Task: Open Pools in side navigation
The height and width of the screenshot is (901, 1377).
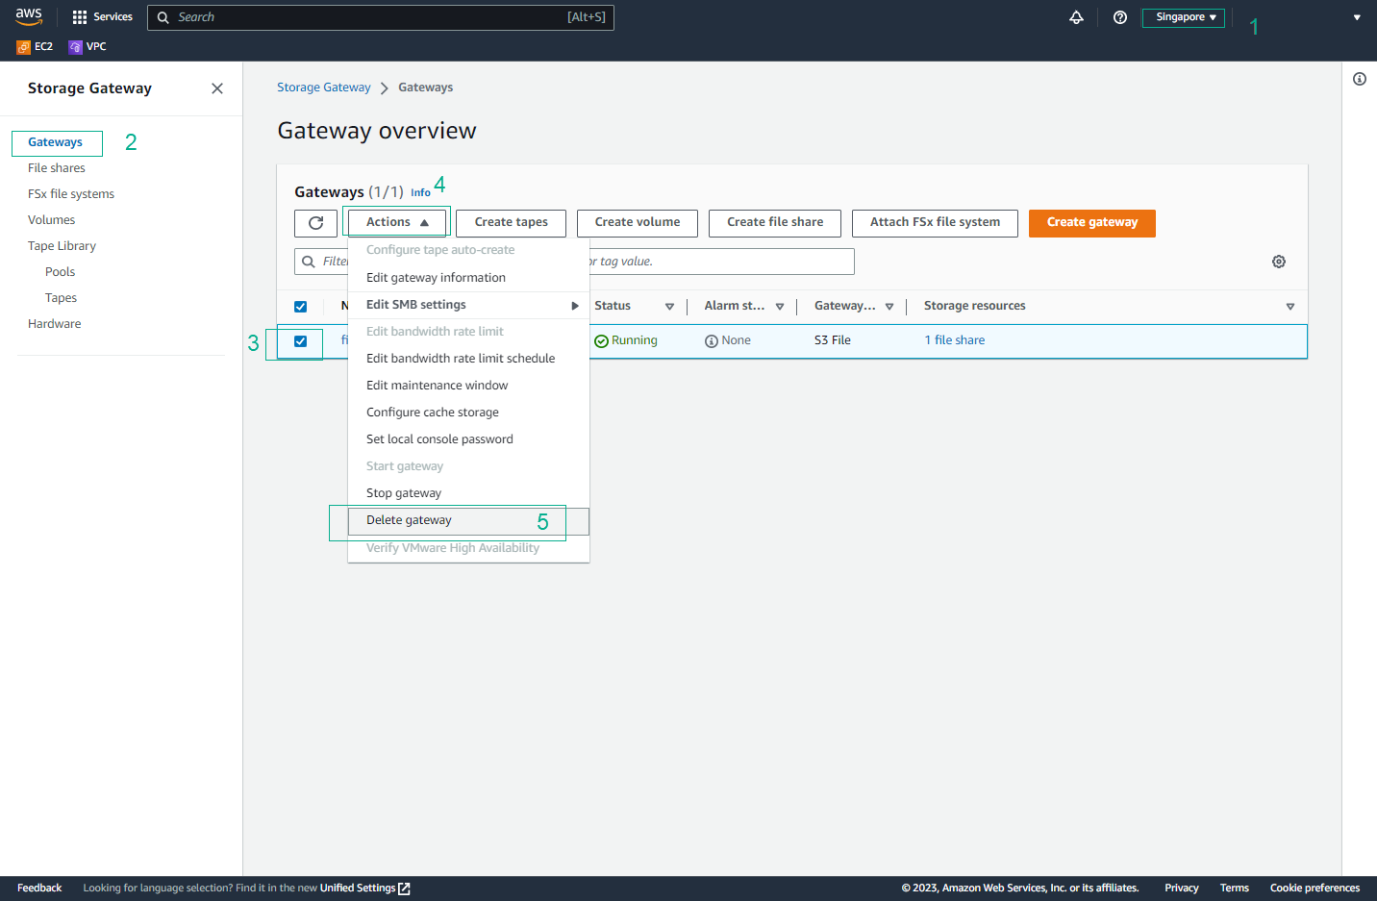Action: coord(61,272)
